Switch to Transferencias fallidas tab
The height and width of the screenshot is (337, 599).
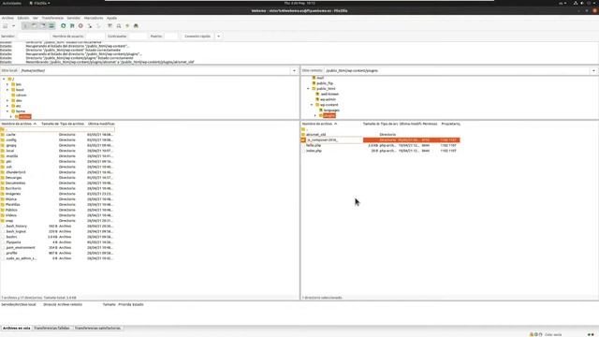pos(52,329)
